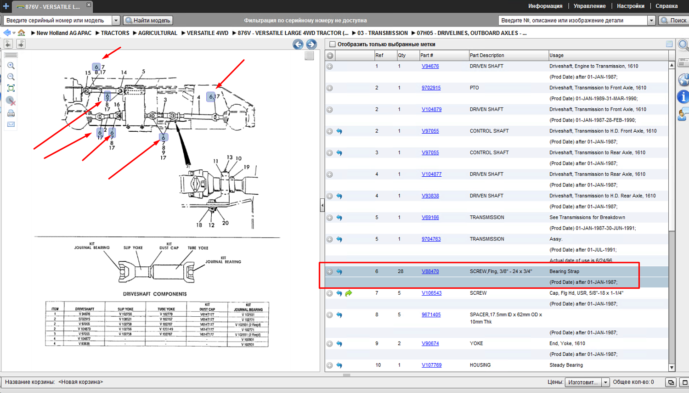Fit the diagram to the window
The height and width of the screenshot is (393, 689).
(x=11, y=88)
